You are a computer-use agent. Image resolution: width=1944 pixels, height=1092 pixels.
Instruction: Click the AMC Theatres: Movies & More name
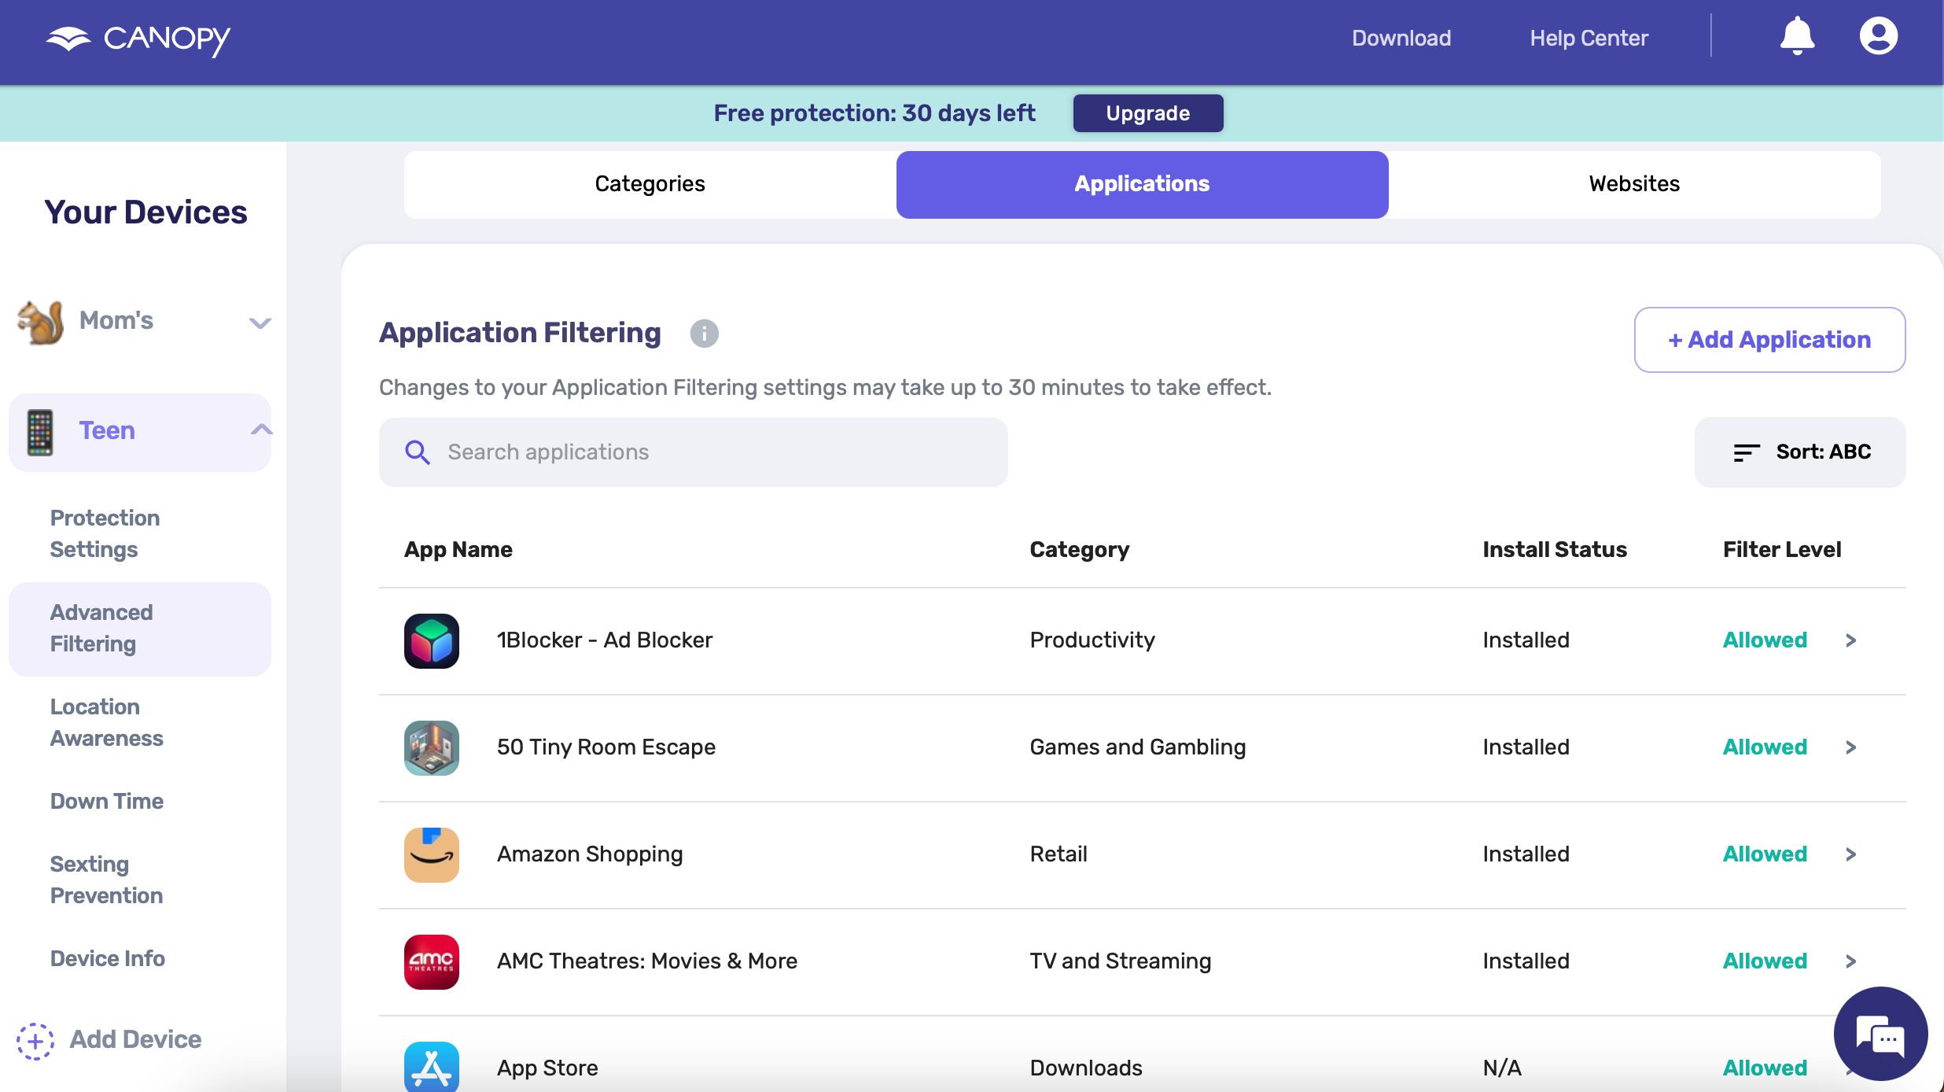(x=646, y=961)
